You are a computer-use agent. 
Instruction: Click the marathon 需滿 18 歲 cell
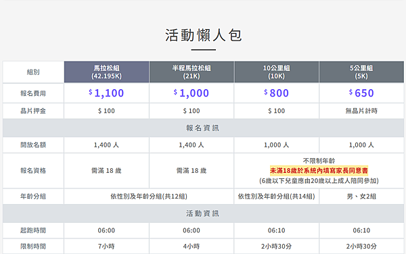tap(106, 170)
